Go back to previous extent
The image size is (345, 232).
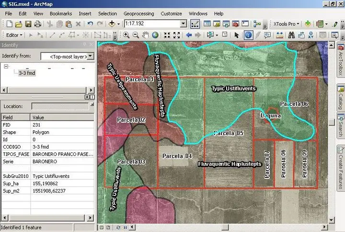[188, 35]
